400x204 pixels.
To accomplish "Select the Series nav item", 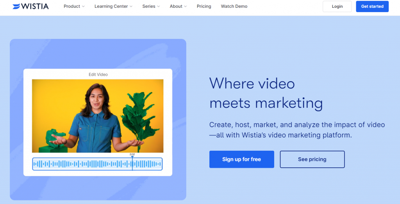I will pos(148,6).
